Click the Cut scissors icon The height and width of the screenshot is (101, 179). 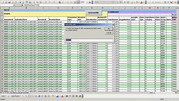pyautogui.click(x=34, y=2)
